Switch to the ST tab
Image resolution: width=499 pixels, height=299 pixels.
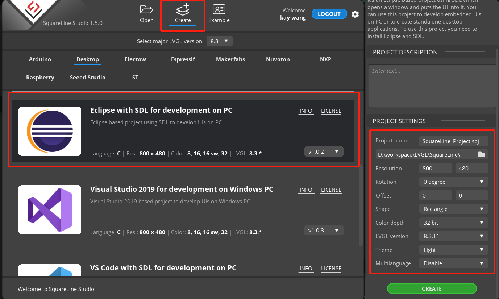[135, 77]
